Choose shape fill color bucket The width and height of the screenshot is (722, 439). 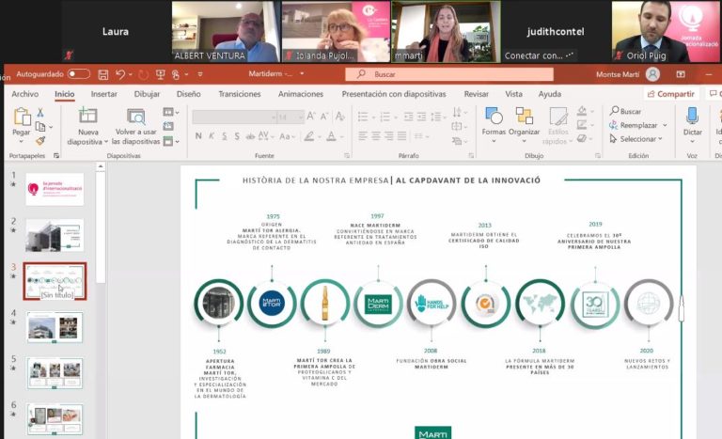(582, 111)
